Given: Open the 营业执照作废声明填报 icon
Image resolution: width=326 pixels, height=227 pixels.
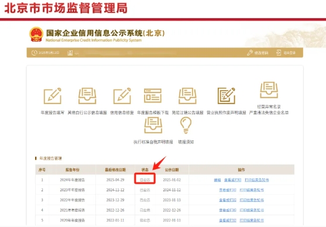Looking at the screenshot, I should pos(226,95).
